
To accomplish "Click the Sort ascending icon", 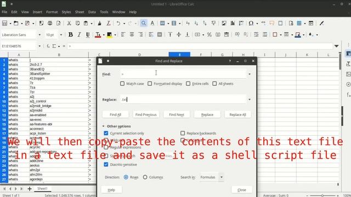I will pos(196,23).
